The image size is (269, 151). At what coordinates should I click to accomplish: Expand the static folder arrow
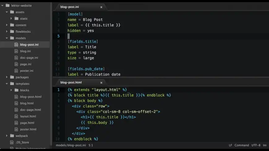[11, 18]
